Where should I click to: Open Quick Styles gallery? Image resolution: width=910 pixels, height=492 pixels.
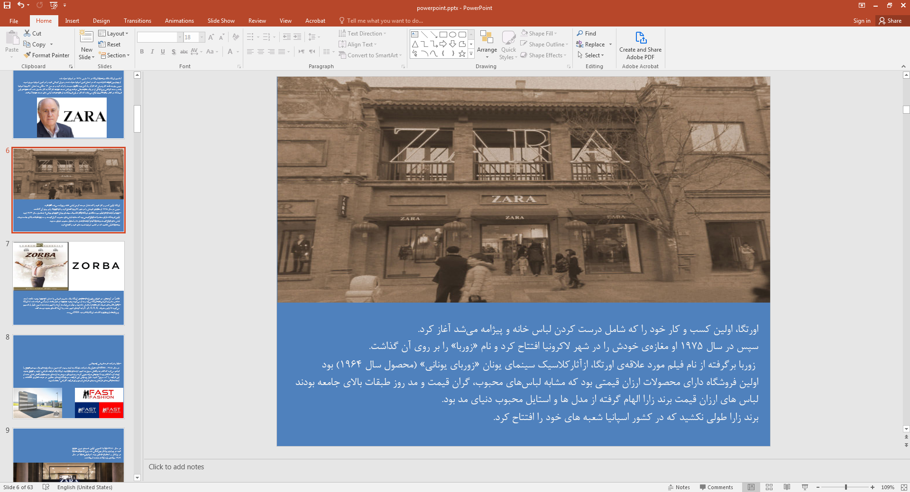click(x=508, y=45)
